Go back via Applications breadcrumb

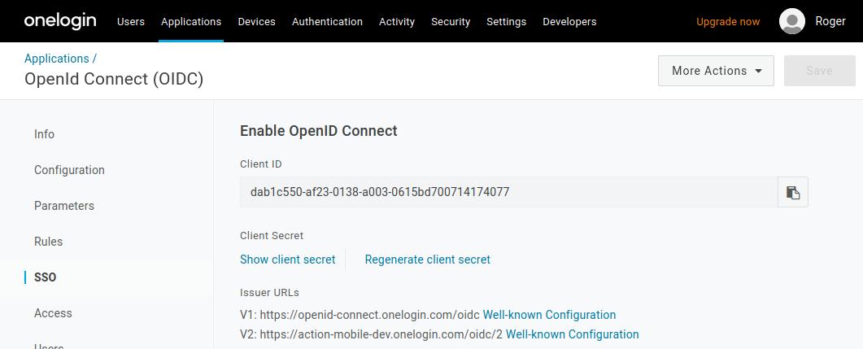pyautogui.click(x=57, y=59)
